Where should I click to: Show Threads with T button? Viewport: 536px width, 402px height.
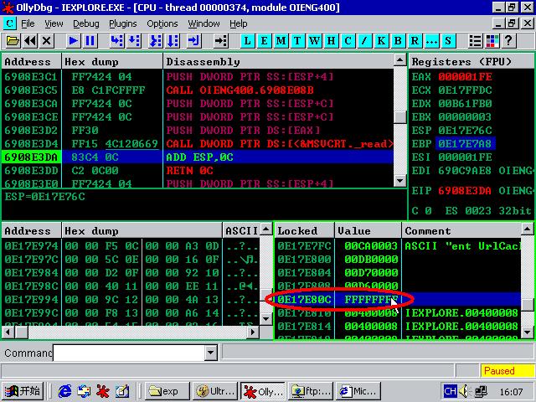[x=297, y=41]
